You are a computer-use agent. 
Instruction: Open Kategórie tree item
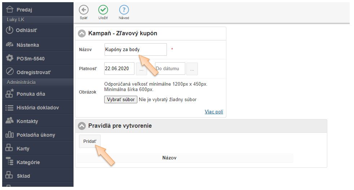(x=28, y=162)
